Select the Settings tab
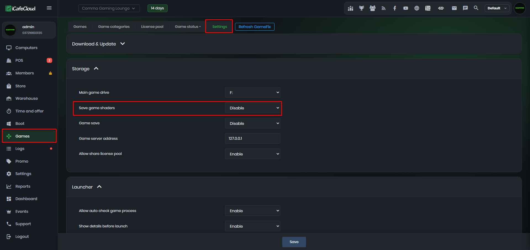 (220, 27)
